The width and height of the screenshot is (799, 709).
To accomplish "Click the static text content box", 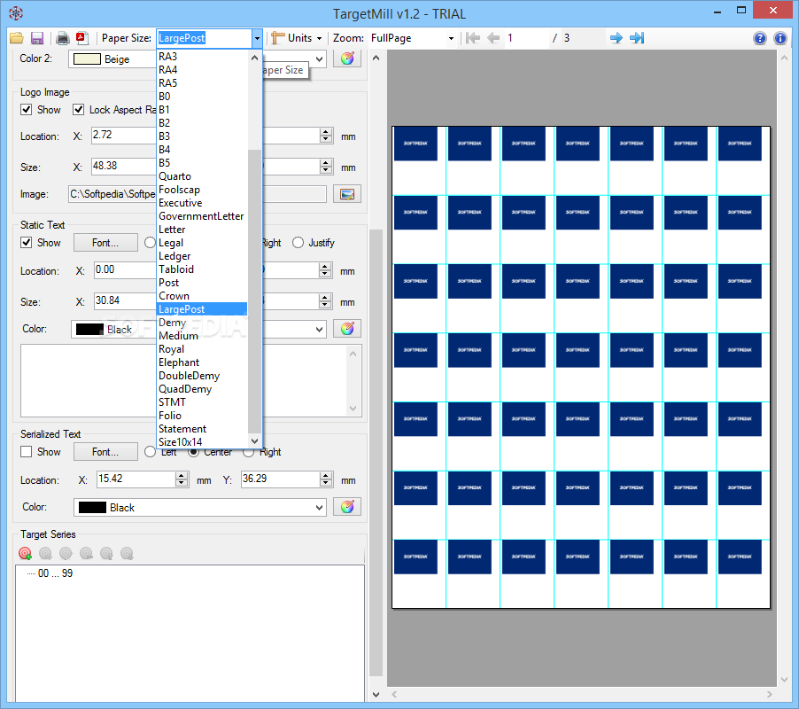I will pyautogui.click(x=191, y=381).
